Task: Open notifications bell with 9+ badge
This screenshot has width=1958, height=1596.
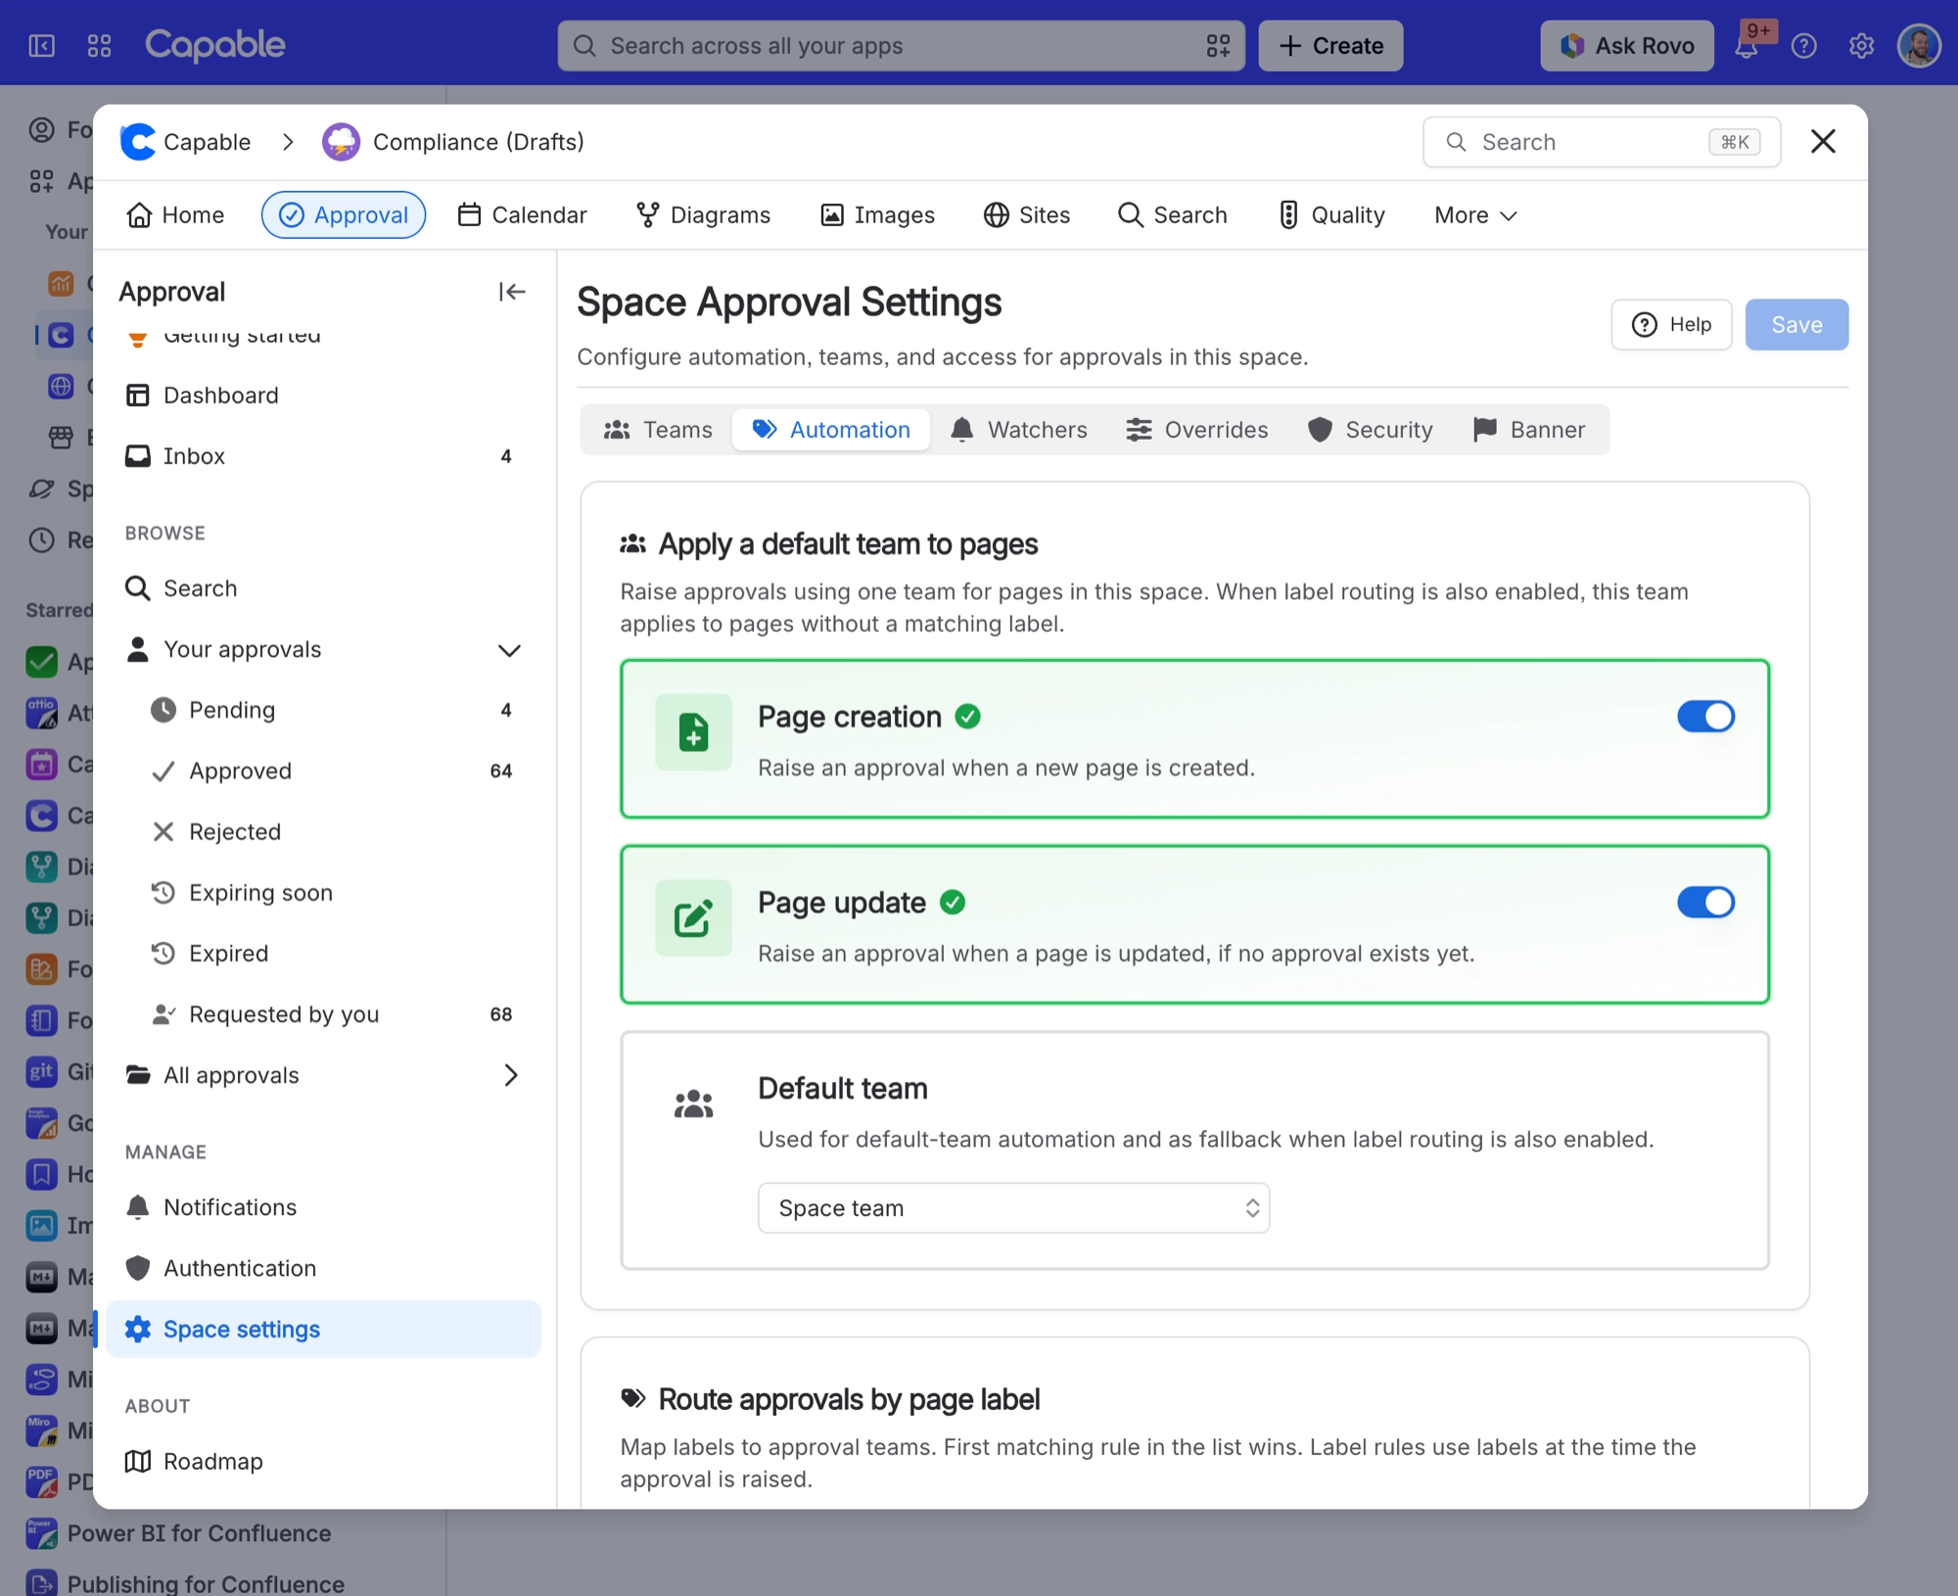Action: point(1748,45)
